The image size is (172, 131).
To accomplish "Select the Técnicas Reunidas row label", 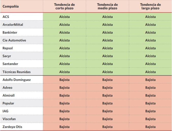I will click(17, 72).
